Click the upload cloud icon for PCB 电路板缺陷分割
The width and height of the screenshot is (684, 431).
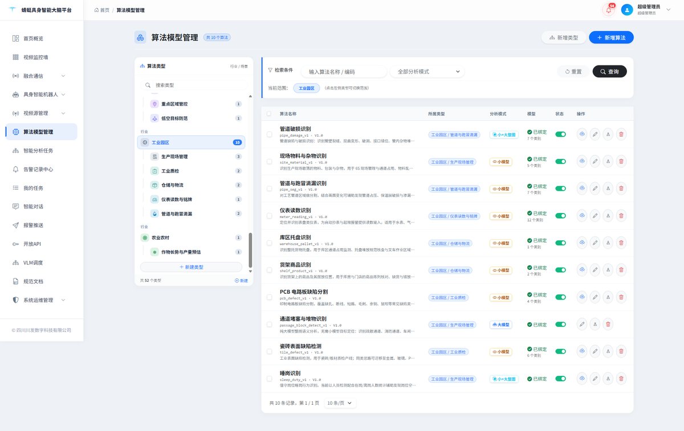coord(582,297)
